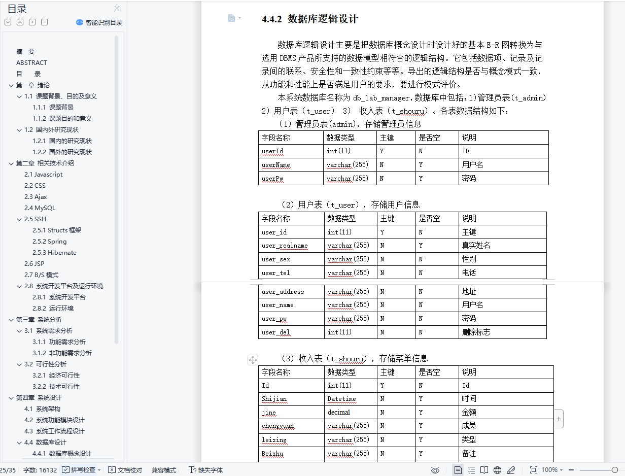Click the 删除标志 cell in user table
Viewport: 625px width, 476px height.
(502, 332)
